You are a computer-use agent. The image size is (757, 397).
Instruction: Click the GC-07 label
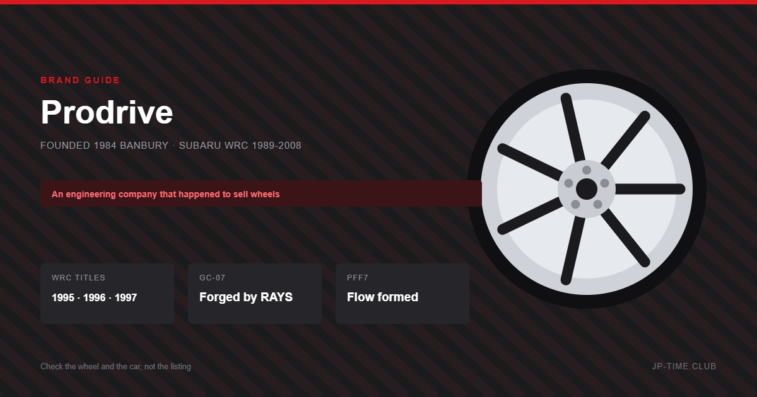point(213,277)
